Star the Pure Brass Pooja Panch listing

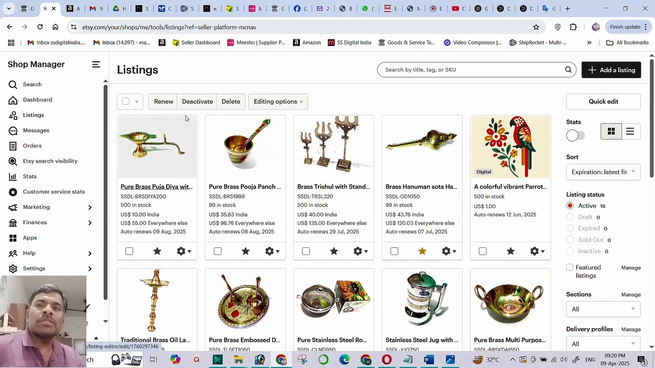246,251
